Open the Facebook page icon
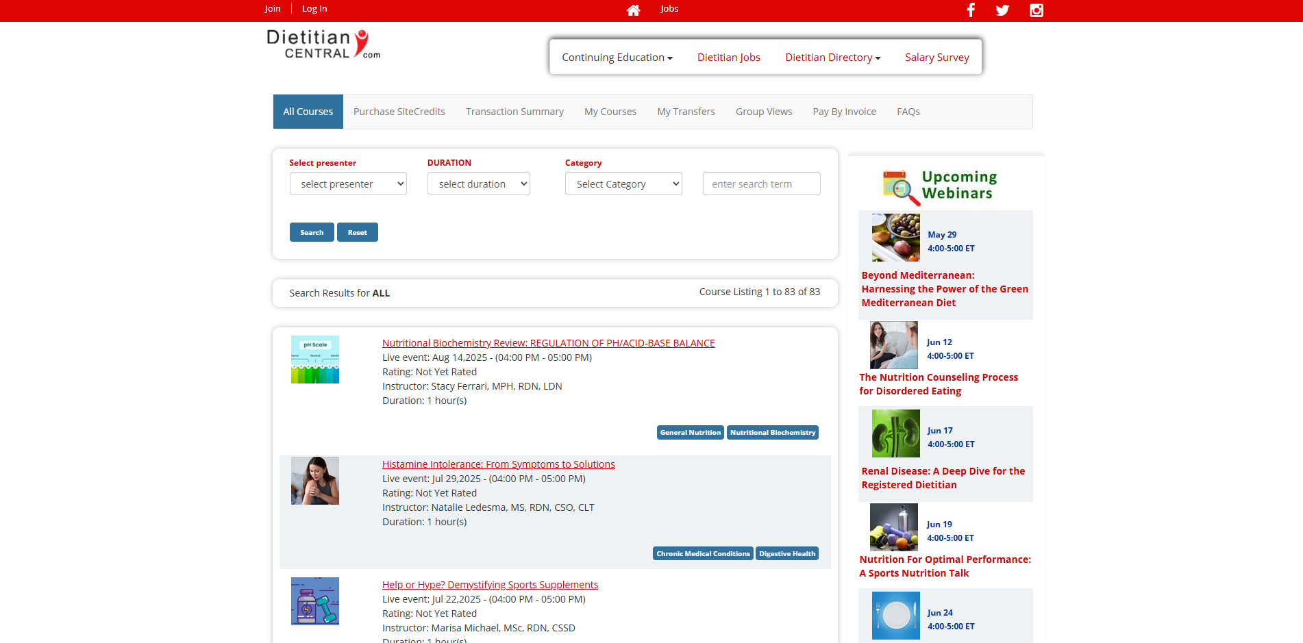This screenshot has width=1303, height=643. (x=971, y=10)
